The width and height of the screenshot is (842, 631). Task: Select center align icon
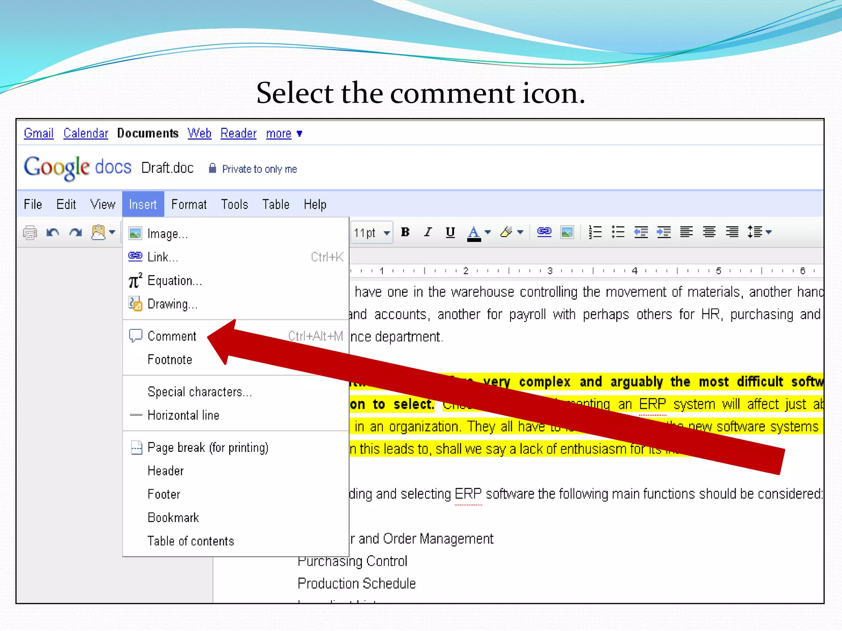point(709,232)
